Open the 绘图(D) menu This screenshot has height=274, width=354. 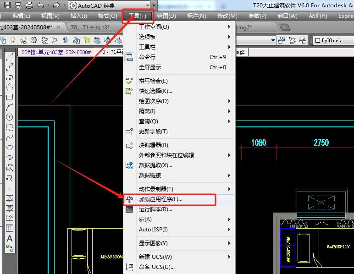click(x=166, y=16)
